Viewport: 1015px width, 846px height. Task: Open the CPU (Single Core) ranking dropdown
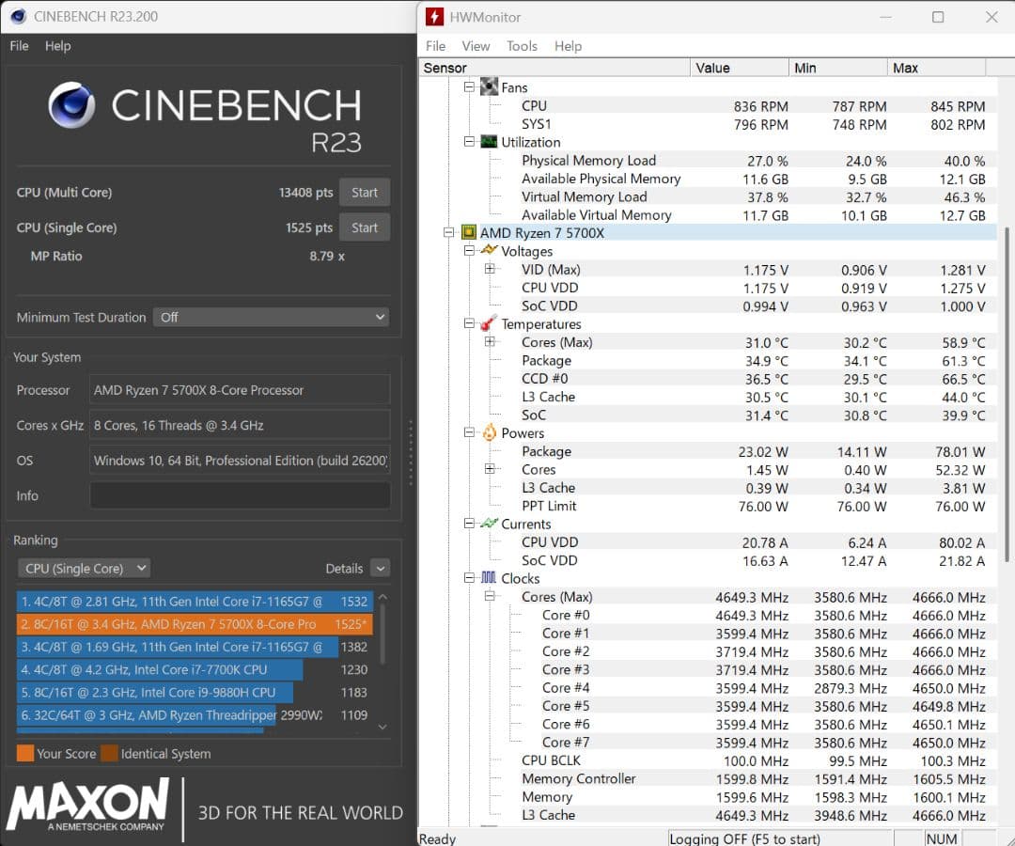point(85,569)
